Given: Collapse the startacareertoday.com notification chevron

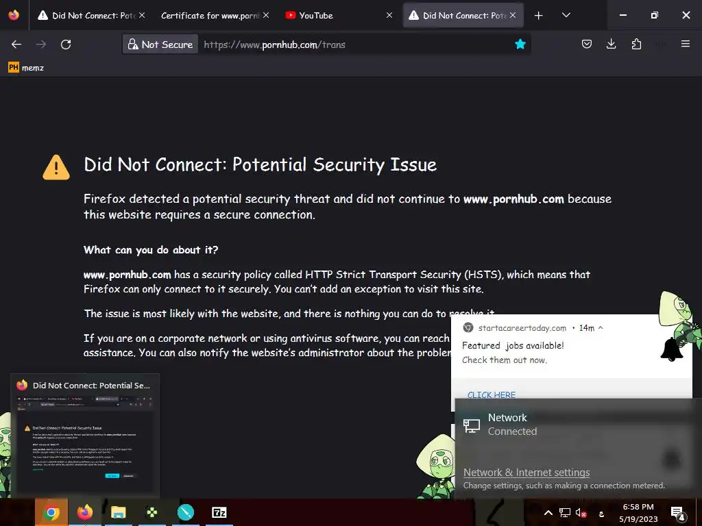Looking at the screenshot, I should point(601,328).
